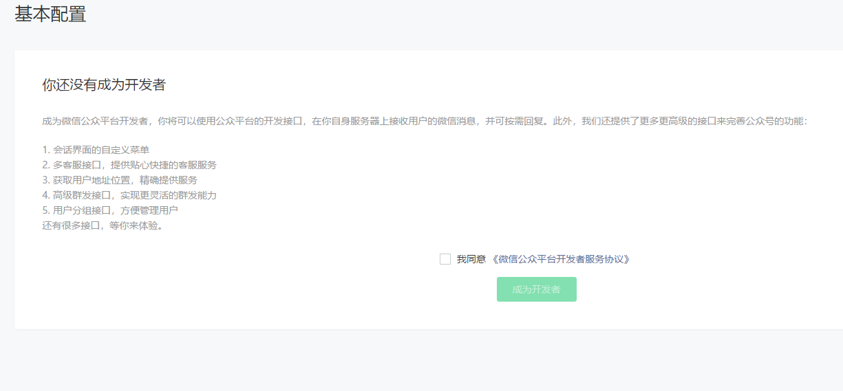Click the text 3. 获取用户地址位置，精确提供服务
Viewport: 843px width, 391px height.
click(x=120, y=180)
